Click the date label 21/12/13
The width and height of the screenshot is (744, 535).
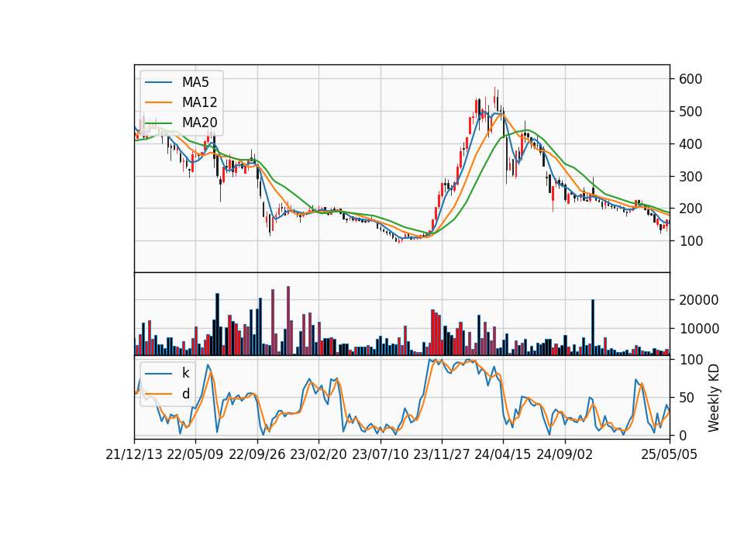coord(134,454)
